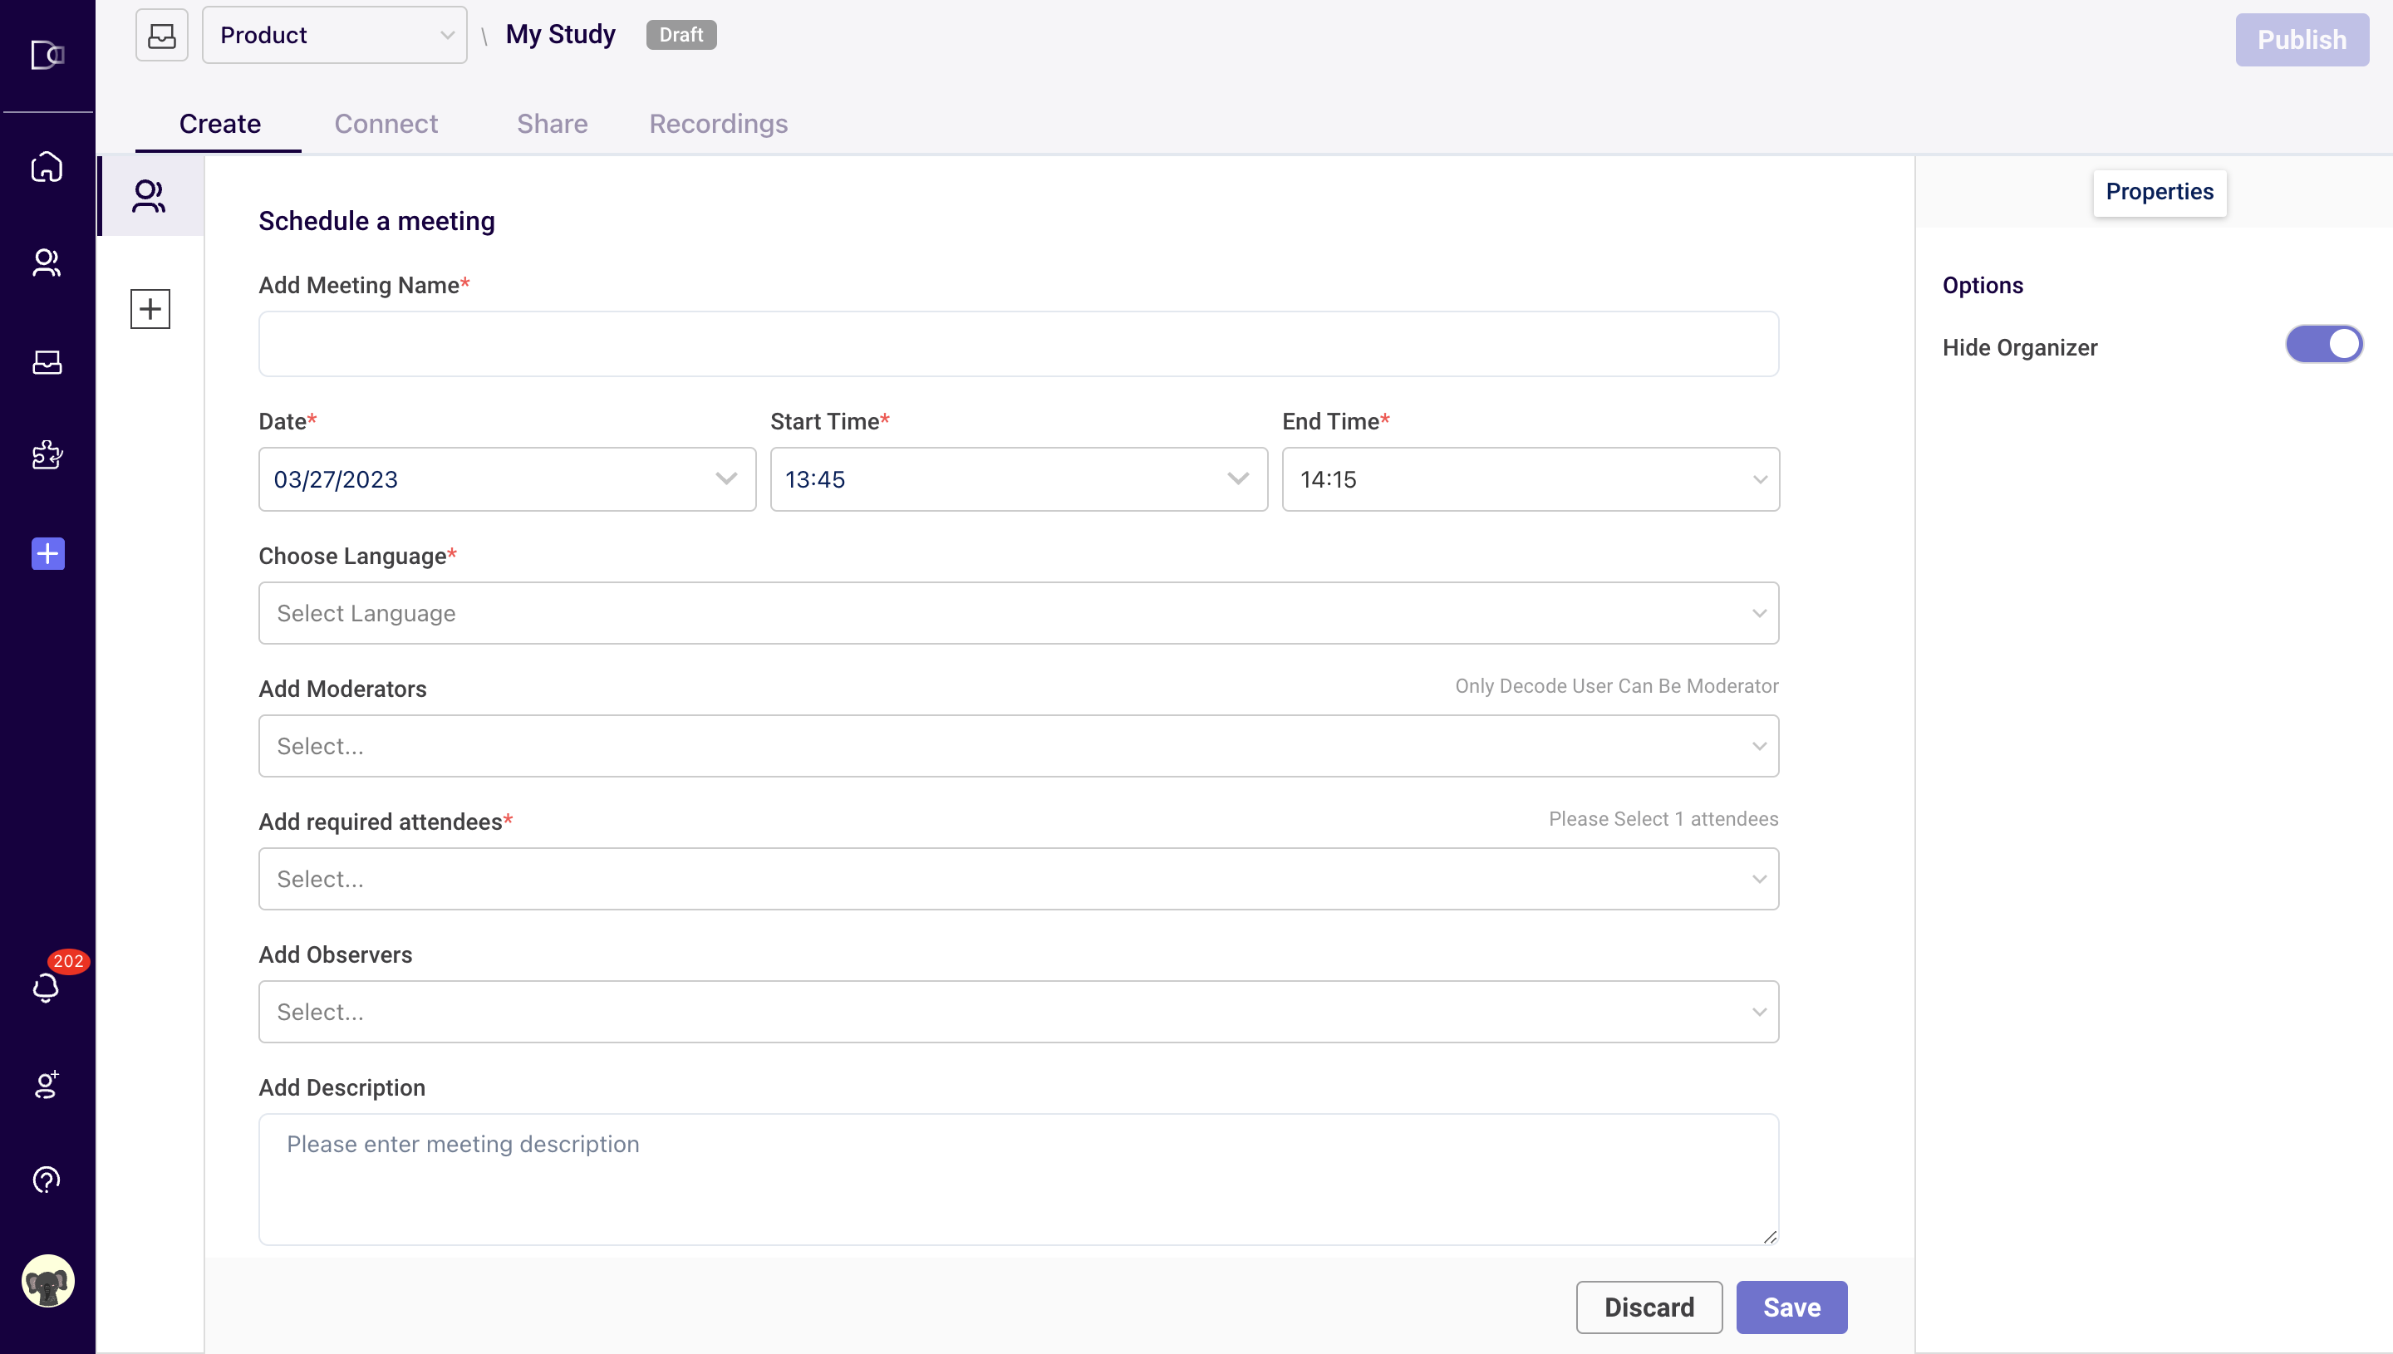Click the add block plus square icon
The height and width of the screenshot is (1354, 2393).
[150, 309]
